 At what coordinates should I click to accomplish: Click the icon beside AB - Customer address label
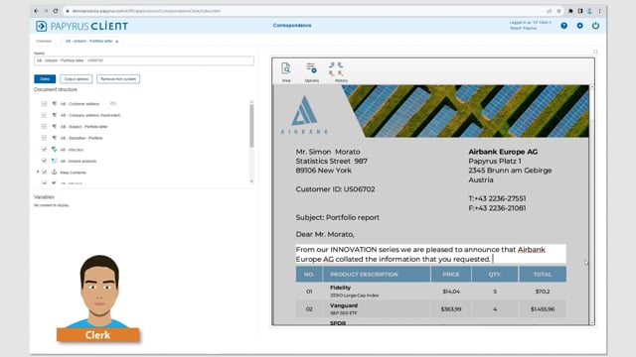[113, 103]
